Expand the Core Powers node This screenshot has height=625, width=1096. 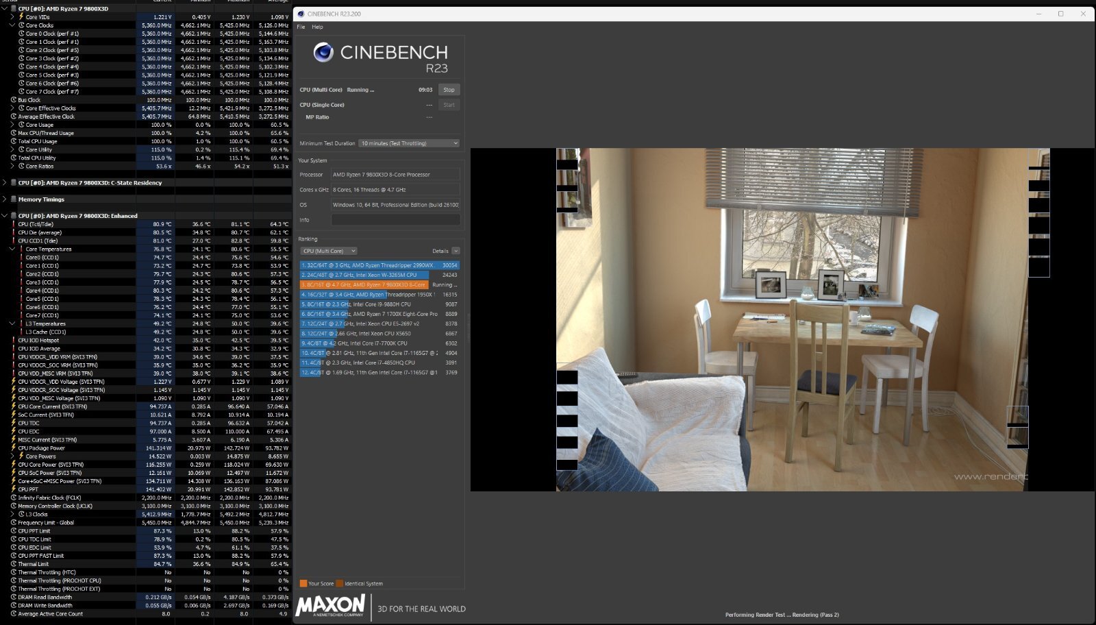[x=12, y=456]
